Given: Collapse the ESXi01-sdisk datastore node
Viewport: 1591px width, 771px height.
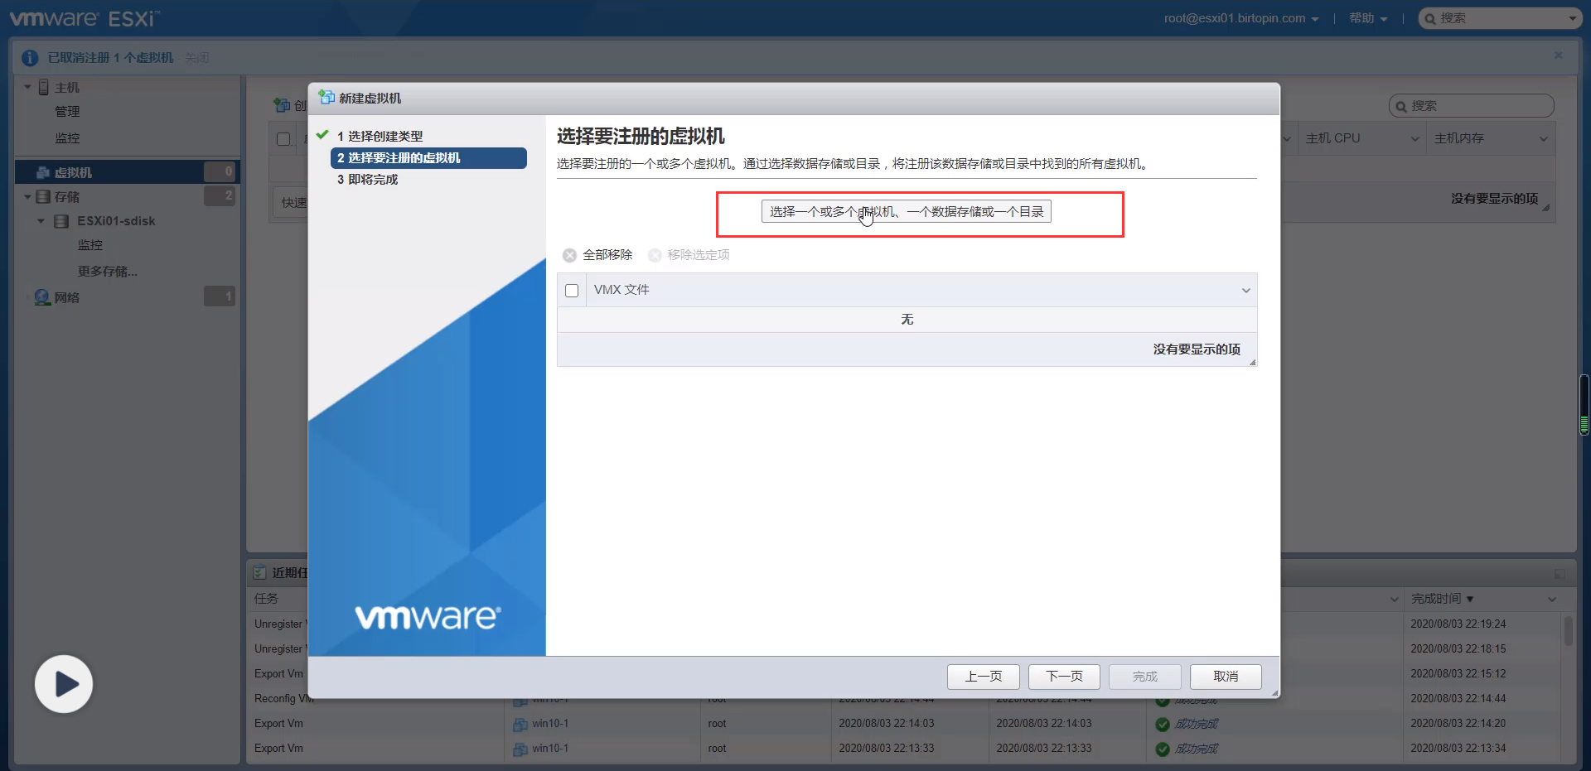Looking at the screenshot, I should (41, 221).
